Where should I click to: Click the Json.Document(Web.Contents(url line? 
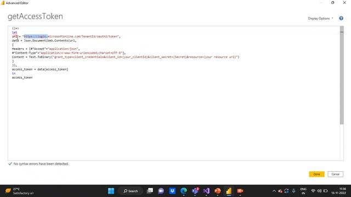[x=44, y=40]
